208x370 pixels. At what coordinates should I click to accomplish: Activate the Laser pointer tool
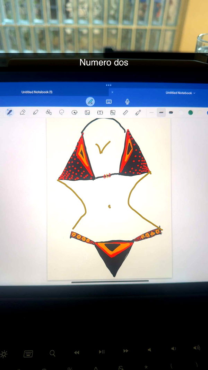[138, 113]
